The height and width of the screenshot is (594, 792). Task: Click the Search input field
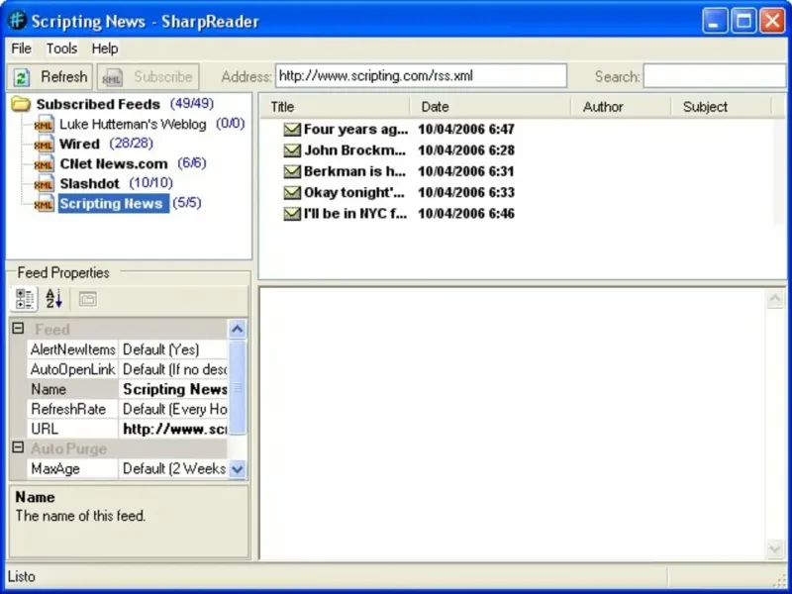pyautogui.click(x=715, y=76)
